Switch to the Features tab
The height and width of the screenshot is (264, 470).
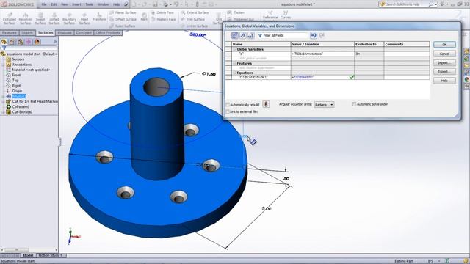pos(10,32)
